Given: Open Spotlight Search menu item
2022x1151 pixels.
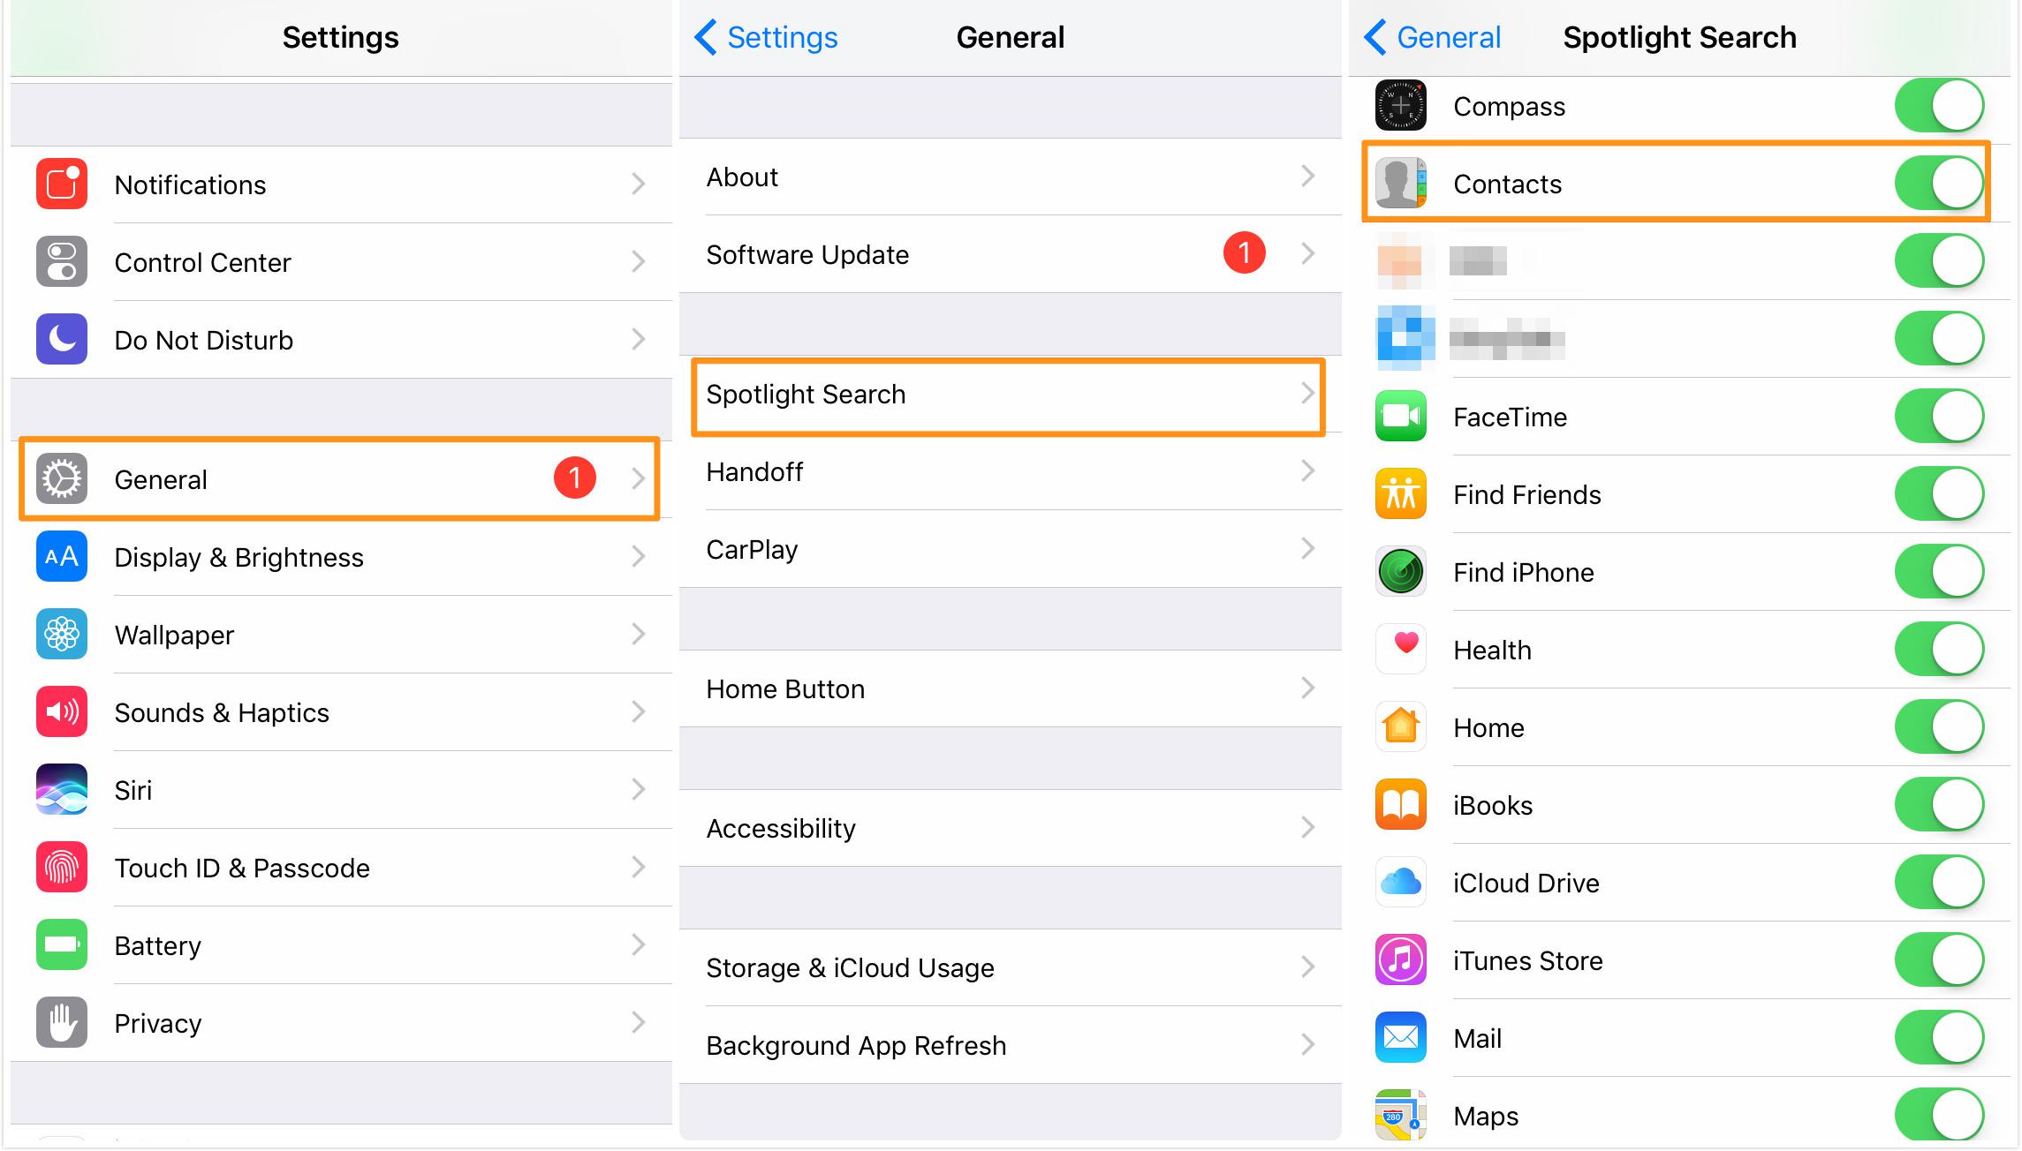Looking at the screenshot, I should (1008, 396).
